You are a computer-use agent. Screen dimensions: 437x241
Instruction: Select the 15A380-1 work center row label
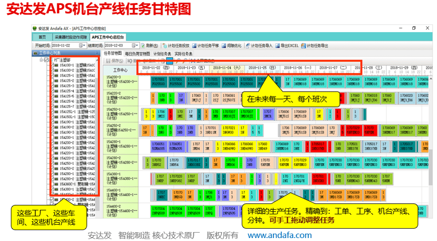click(121, 179)
